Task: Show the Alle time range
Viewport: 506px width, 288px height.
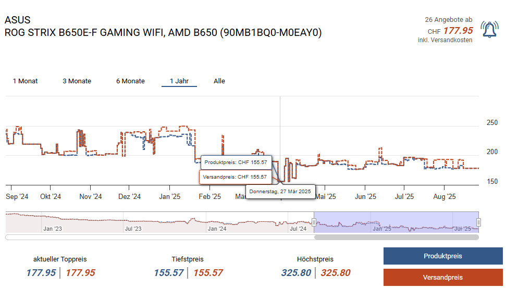Action: coord(219,81)
